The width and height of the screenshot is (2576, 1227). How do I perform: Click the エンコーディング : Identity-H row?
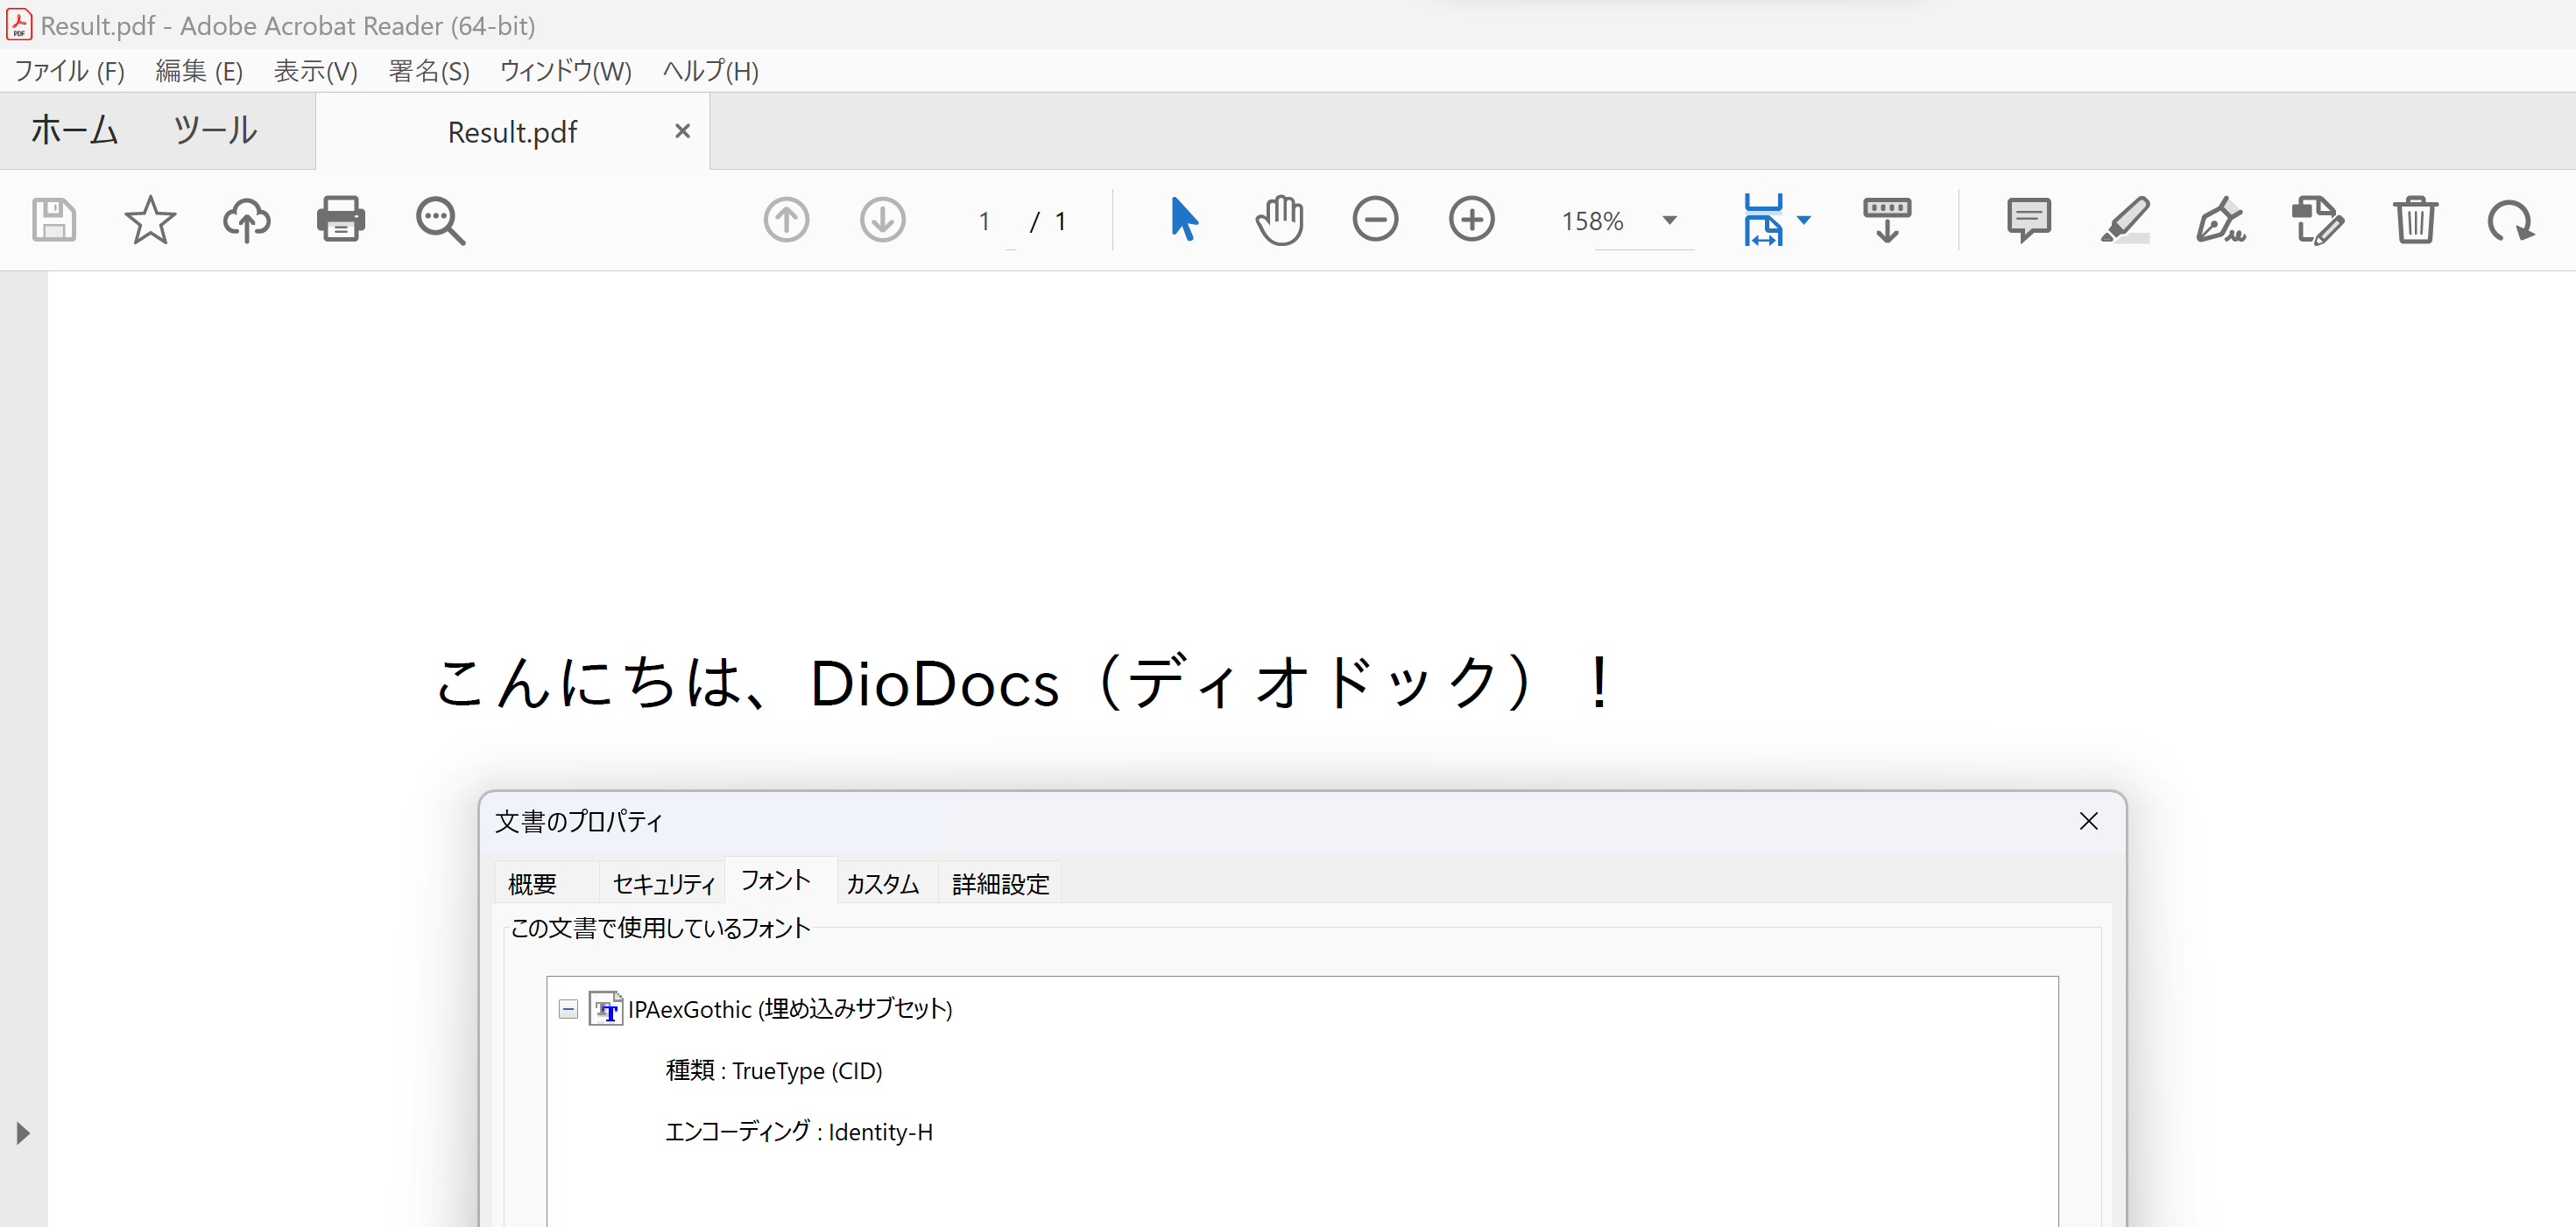coord(799,1132)
